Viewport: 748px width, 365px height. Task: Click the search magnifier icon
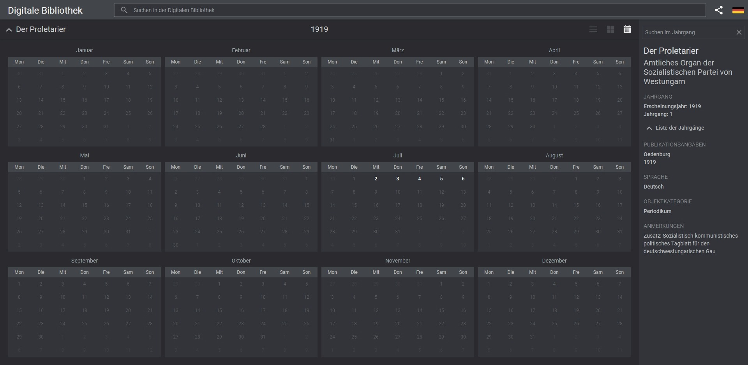pos(124,10)
